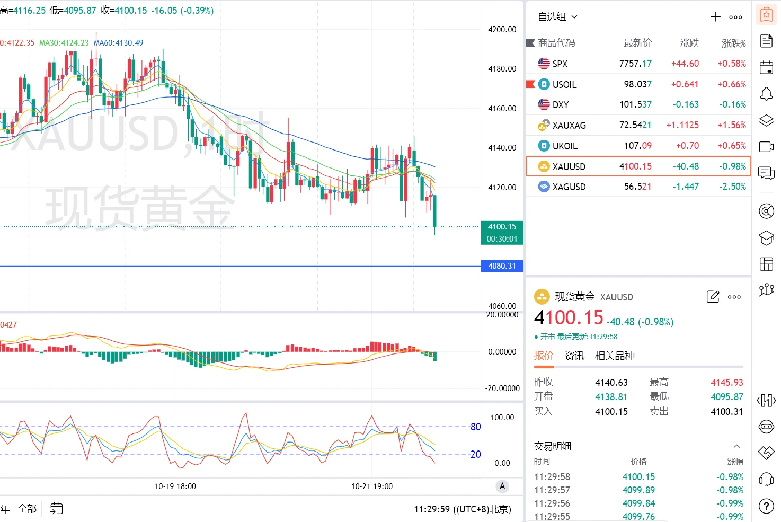
Task: Open the economic calendar icon
Action: click(x=766, y=67)
